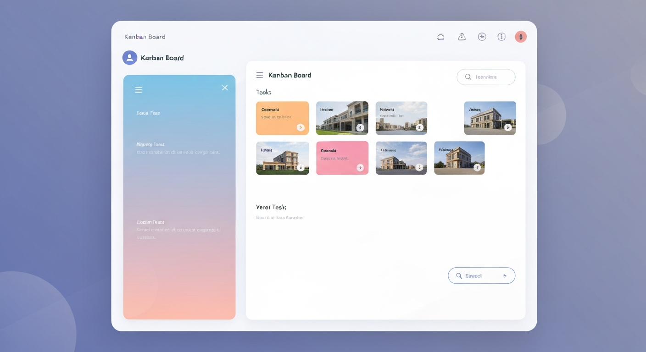The width and height of the screenshot is (646, 352).
Task: Open the red profile avatar in header
Action: click(x=521, y=37)
